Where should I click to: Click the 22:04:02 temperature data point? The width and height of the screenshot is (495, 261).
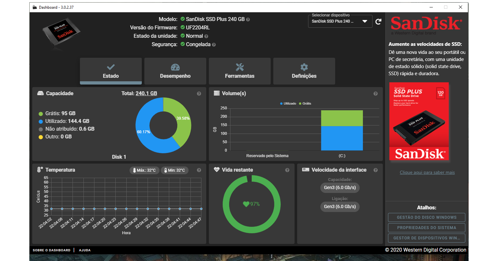51,209
